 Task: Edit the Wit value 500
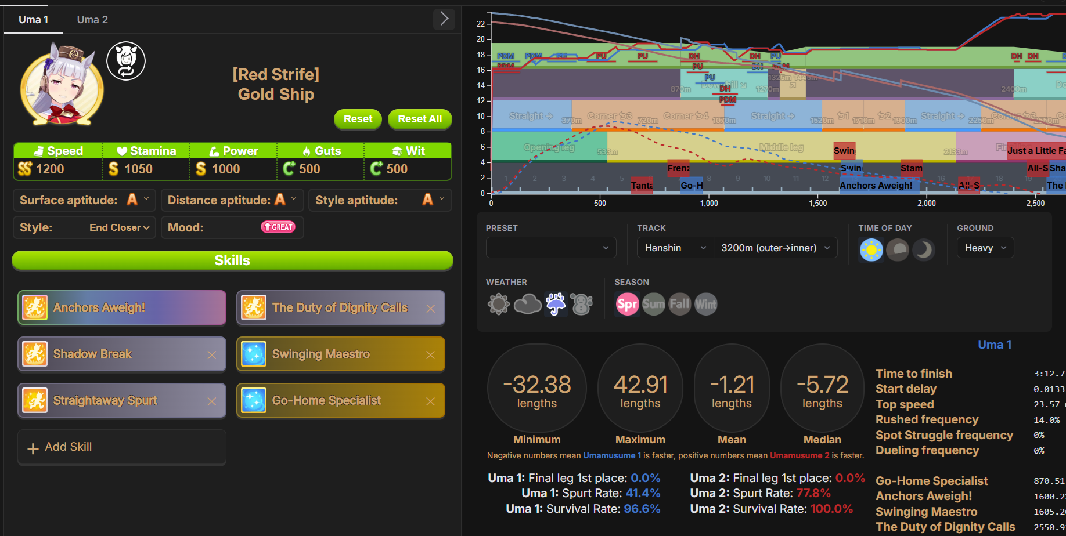[397, 169]
